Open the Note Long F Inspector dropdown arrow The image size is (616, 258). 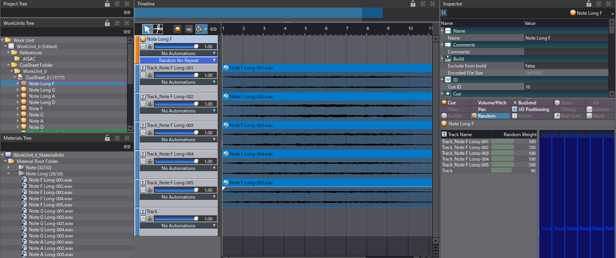tap(613, 13)
